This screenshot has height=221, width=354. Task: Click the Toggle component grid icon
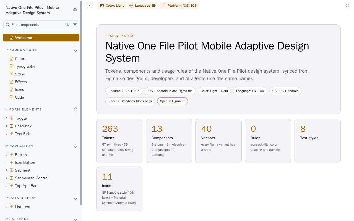click(11, 118)
